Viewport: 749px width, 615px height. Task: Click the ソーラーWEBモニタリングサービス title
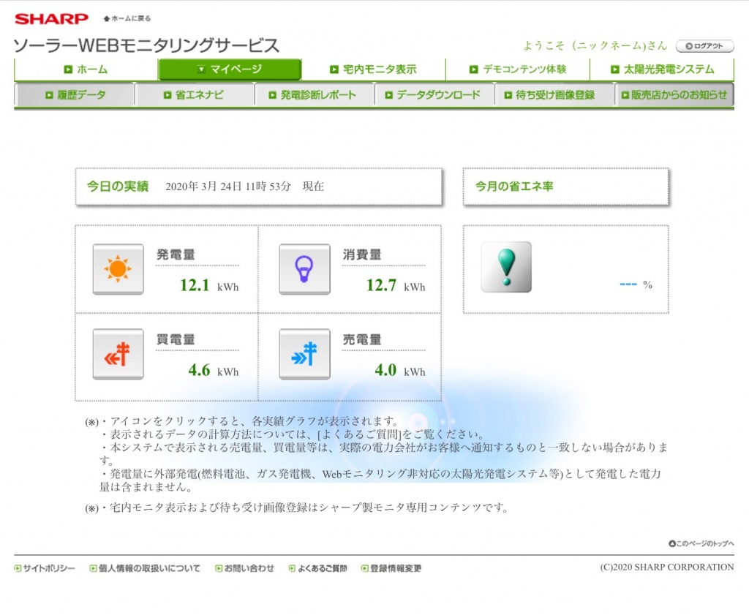pos(146,45)
